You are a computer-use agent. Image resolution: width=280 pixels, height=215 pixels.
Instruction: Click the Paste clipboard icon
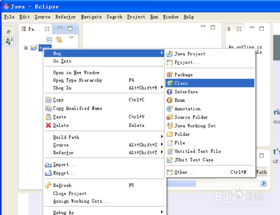point(48,117)
